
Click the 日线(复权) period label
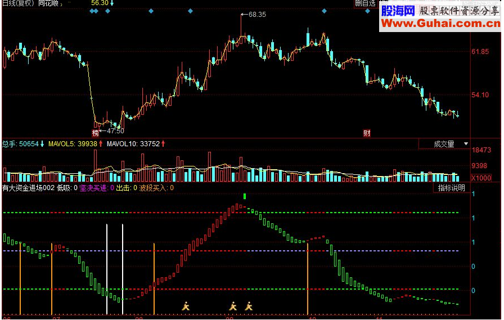pyautogui.click(x=19, y=3)
